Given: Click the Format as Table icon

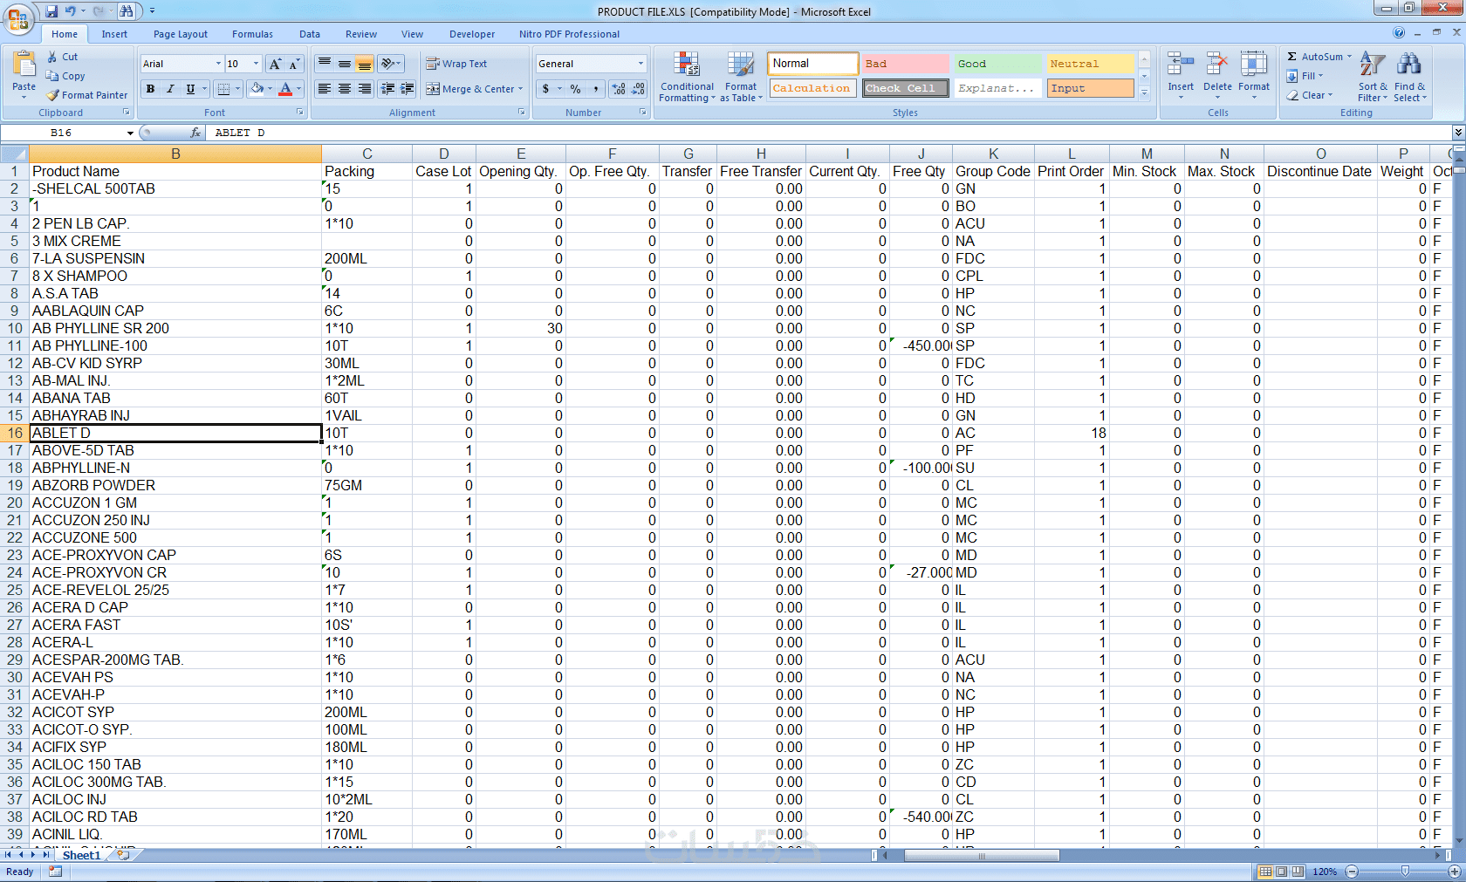Looking at the screenshot, I should (x=741, y=65).
